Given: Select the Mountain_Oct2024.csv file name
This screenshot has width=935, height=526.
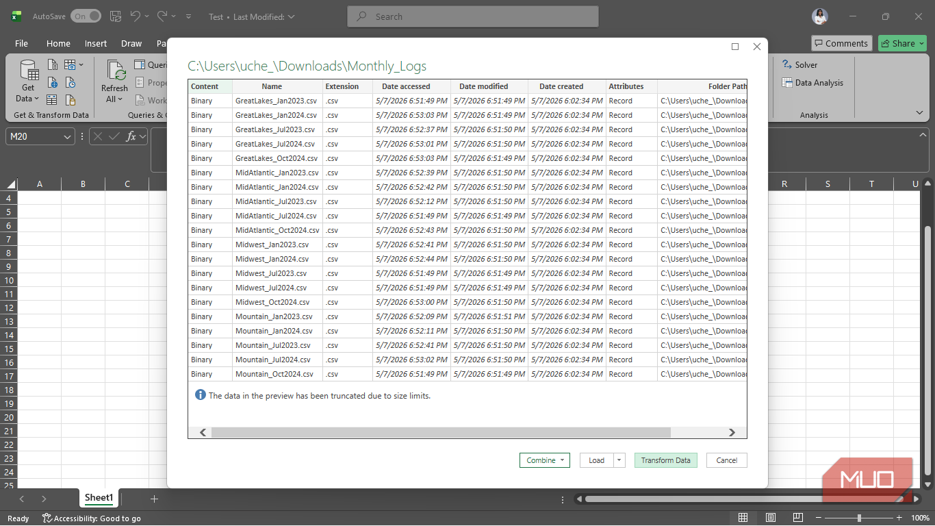Looking at the screenshot, I should (x=274, y=374).
